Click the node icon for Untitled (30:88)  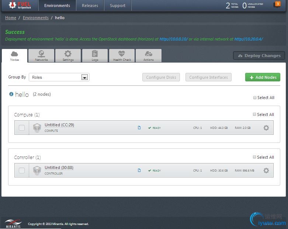click(37, 170)
